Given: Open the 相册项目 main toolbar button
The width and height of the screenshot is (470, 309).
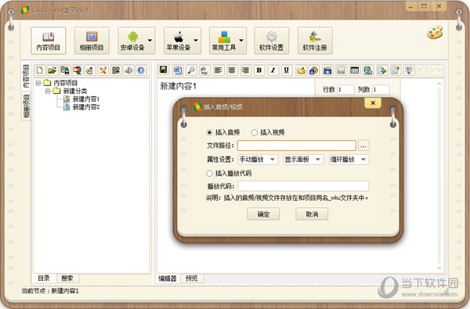Looking at the screenshot, I should [x=92, y=41].
